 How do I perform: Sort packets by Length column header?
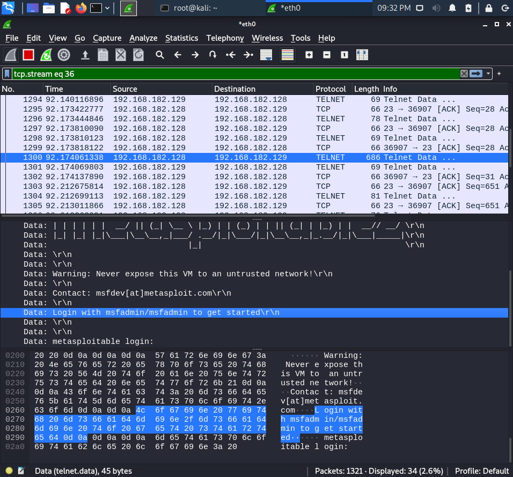367,89
